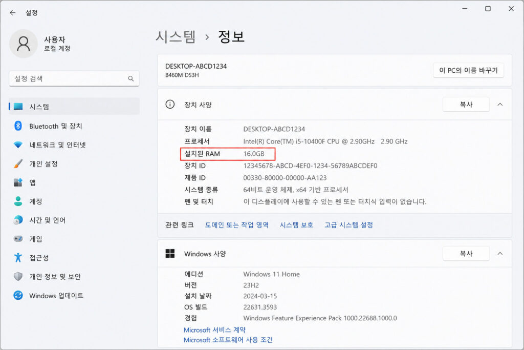The image size is (524, 350).
Task: Click the Apps icon in sidebar
Action: pos(18,182)
